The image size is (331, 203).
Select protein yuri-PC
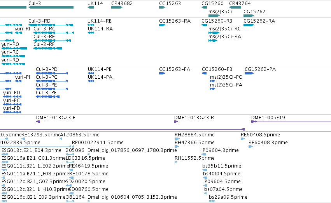[x=11, y=101]
